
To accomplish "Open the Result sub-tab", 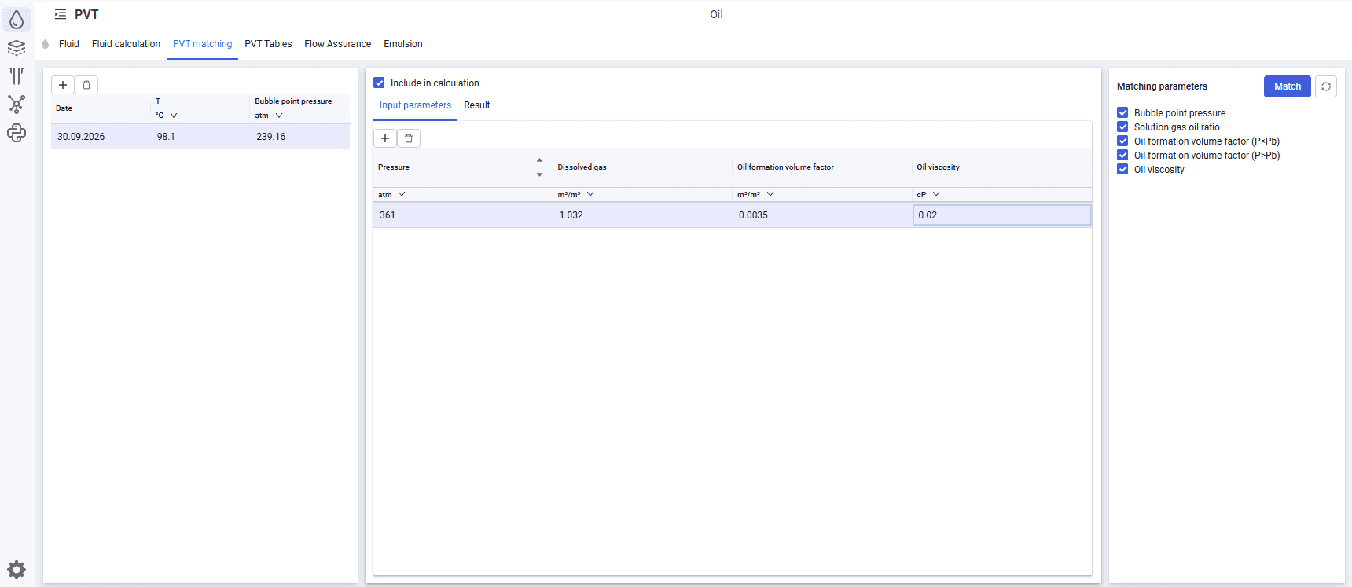I will (477, 105).
